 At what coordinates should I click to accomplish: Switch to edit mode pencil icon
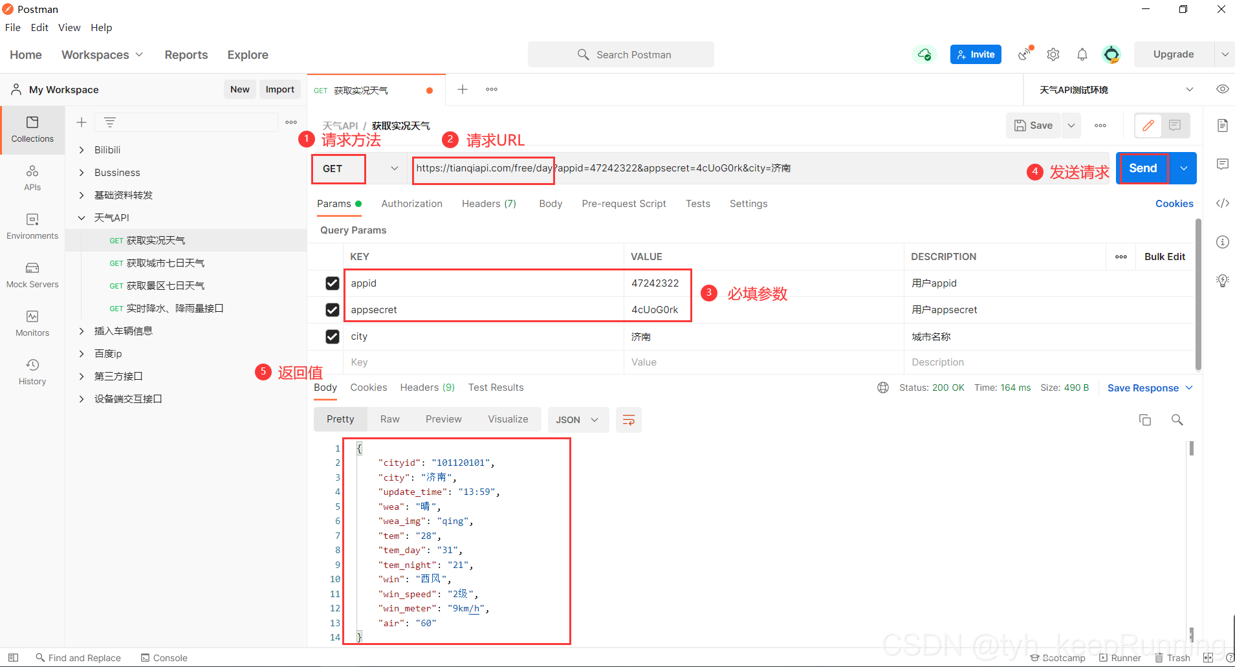(1148, 126)
